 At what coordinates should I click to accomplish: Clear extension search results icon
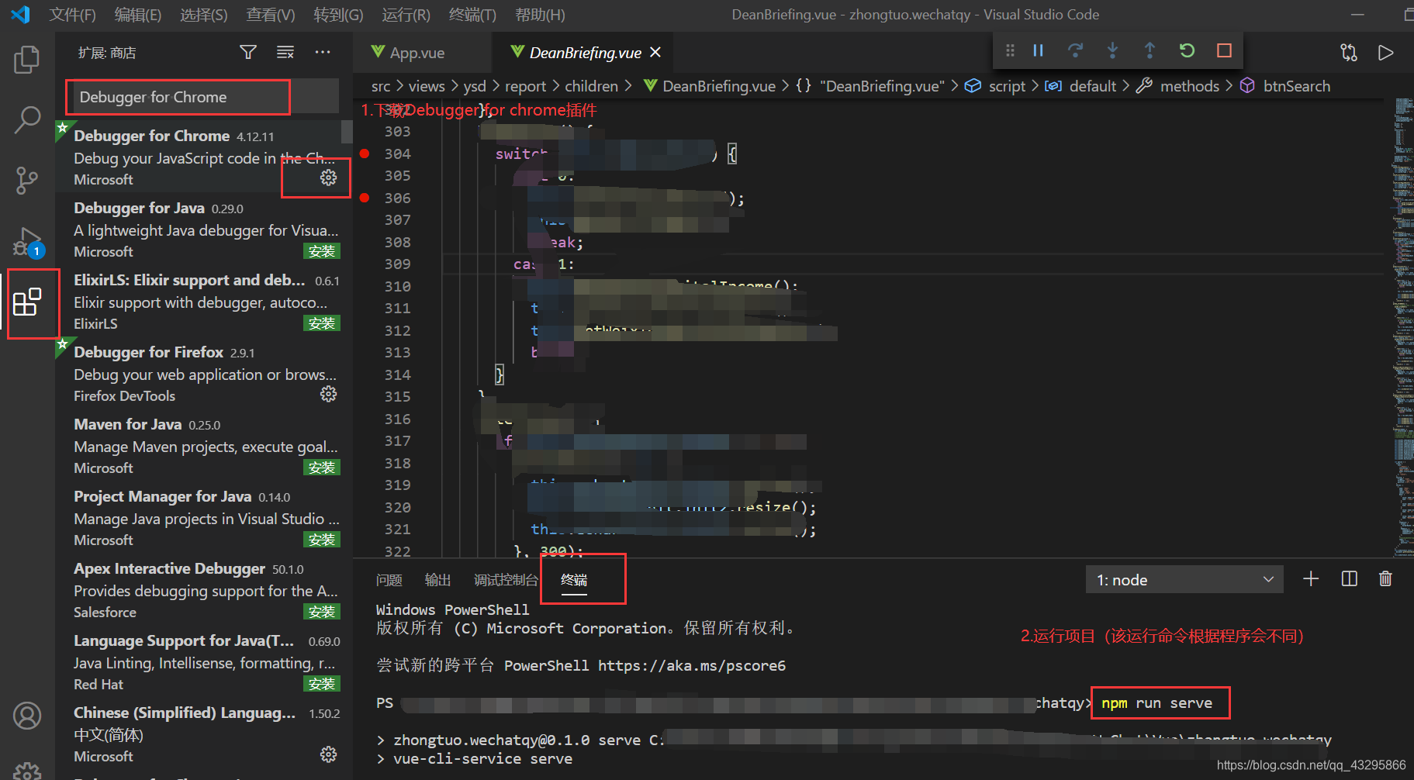(285, 53)
